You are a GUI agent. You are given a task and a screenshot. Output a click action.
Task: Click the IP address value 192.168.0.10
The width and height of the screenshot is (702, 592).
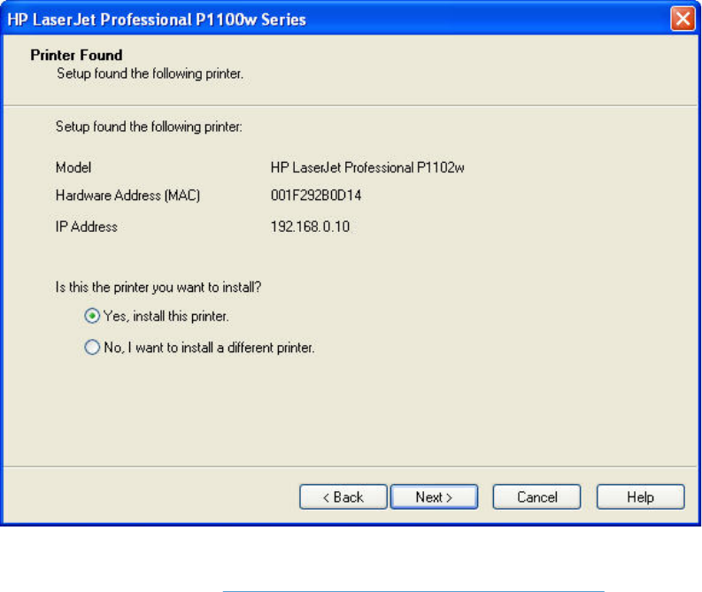coord(310,227)
